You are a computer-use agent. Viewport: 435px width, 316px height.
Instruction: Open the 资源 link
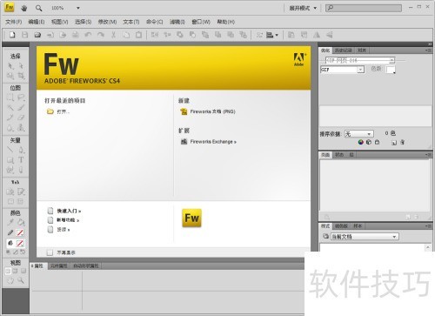[x=63, y=229]
